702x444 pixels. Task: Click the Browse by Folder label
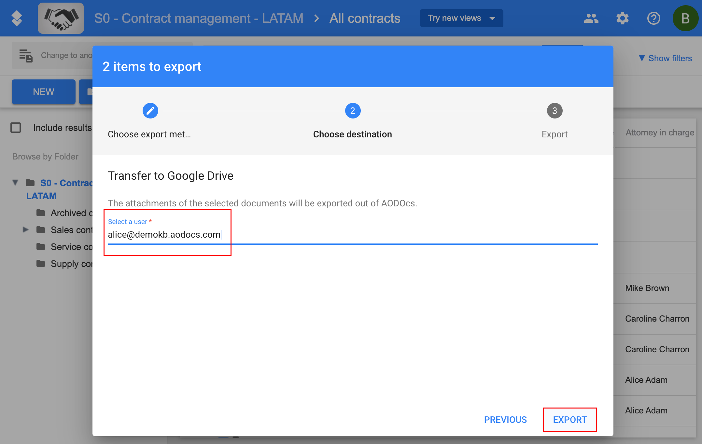pyautogui.click(x=45, y=157)
